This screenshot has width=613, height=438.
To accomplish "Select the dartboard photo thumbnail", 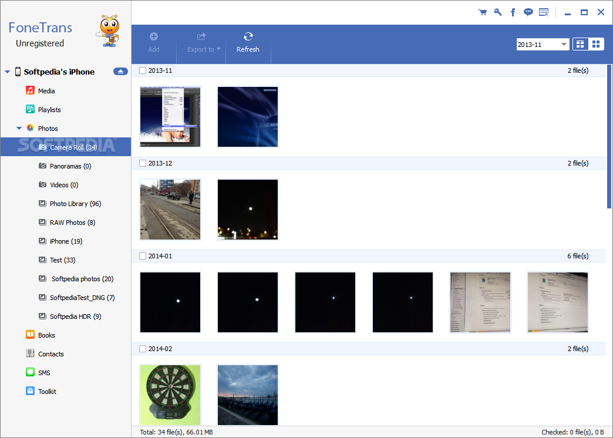I will 170,395.
